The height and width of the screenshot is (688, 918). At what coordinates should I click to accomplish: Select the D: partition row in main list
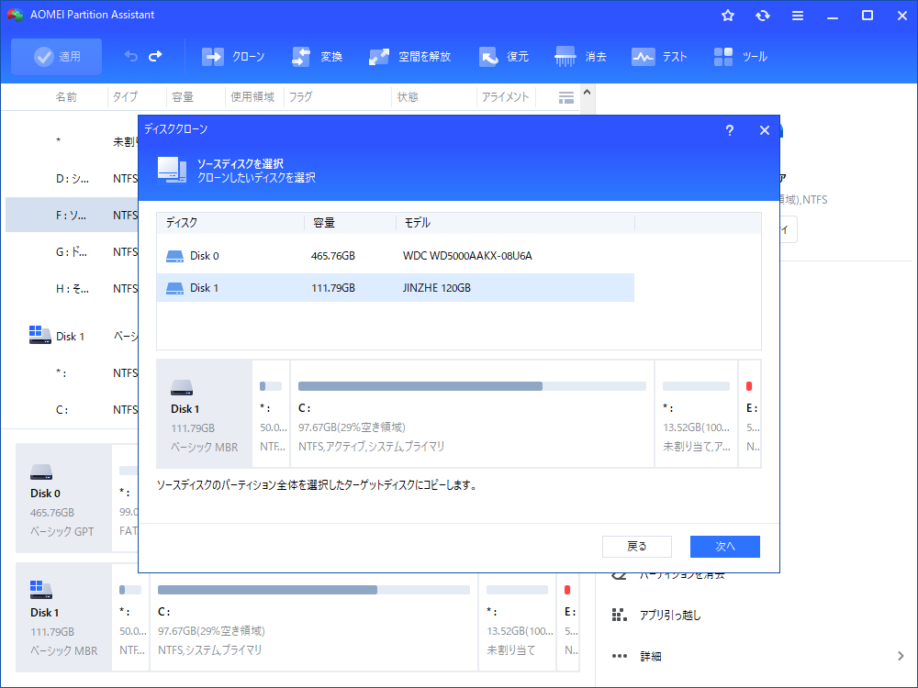pos(72,179)
